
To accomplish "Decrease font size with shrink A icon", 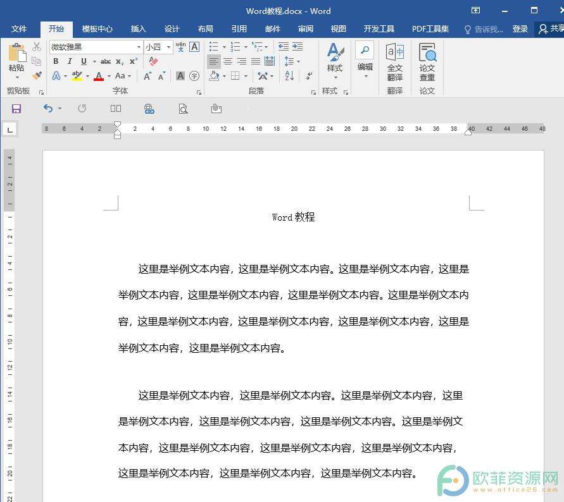I will [161, 76].
